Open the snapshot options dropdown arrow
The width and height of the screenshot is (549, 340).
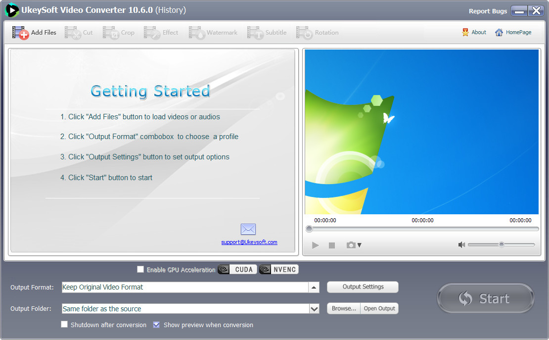click(x=359, y=245)
